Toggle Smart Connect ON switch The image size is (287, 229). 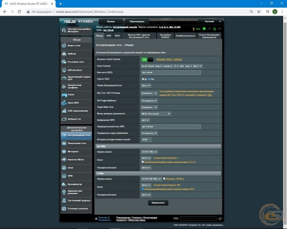click(147, 60)
